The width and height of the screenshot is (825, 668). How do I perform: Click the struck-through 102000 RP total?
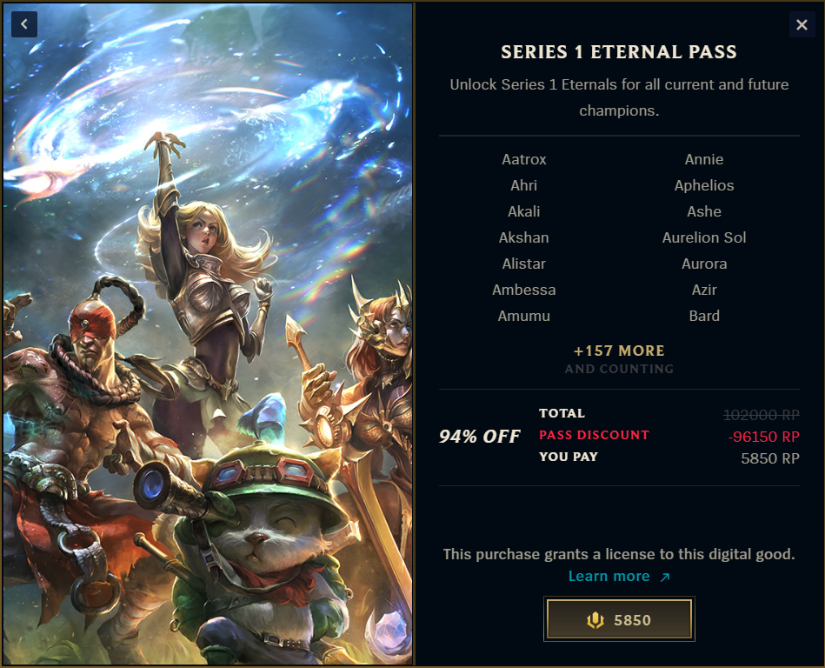[x=762, y=416]
